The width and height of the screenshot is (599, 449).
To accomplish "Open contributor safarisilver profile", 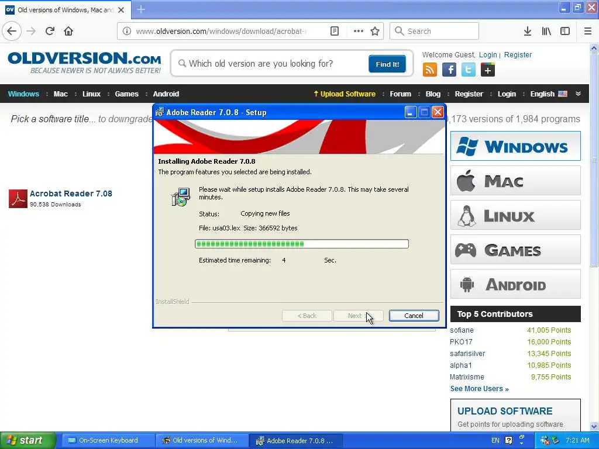I will tap(467, 354).
